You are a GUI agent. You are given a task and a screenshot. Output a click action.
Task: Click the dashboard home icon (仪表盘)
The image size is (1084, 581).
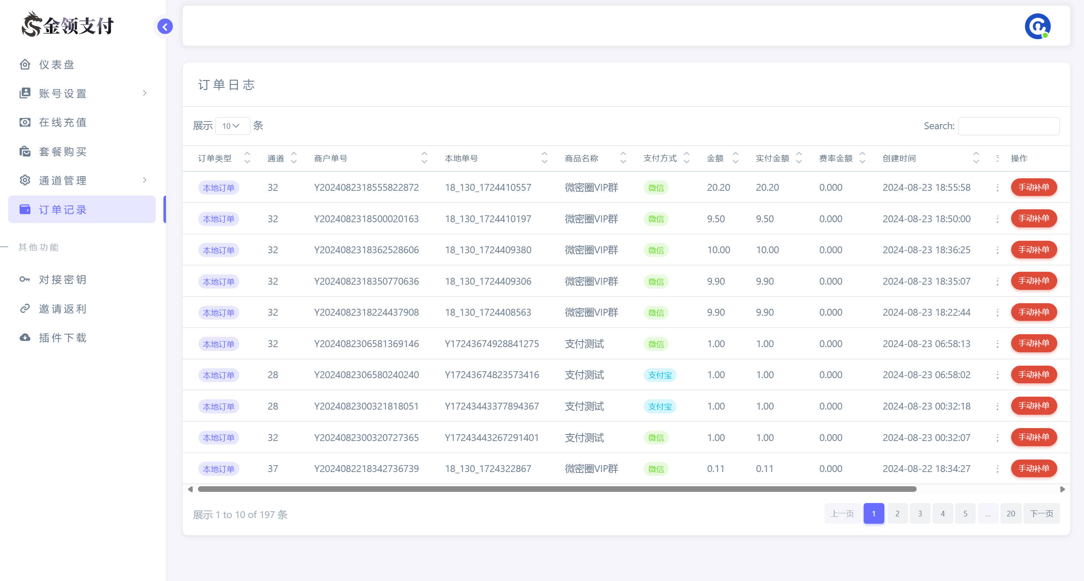click(25, 65)
